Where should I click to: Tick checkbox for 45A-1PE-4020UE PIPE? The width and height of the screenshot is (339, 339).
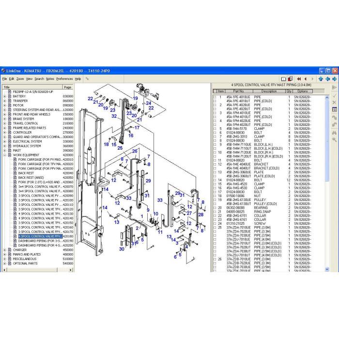[x=215, y=105]
